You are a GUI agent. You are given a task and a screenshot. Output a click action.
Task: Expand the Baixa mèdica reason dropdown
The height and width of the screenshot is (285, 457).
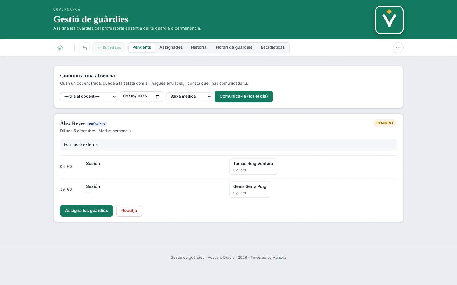(x=189, y=97)
